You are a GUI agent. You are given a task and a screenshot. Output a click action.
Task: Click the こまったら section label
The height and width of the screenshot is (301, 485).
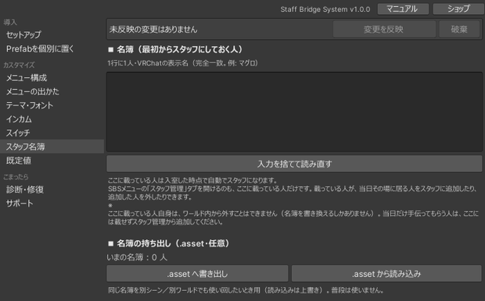pyautogui.click(x=16, y=177)
